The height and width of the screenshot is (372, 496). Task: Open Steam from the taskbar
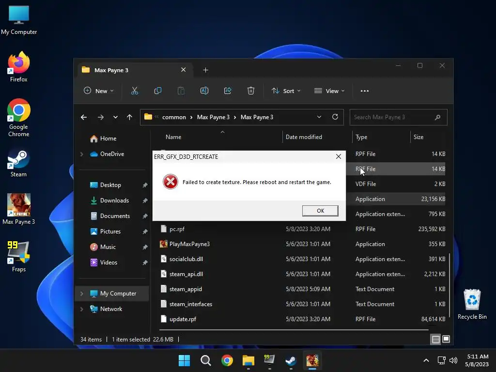click(x=291, y=360)
